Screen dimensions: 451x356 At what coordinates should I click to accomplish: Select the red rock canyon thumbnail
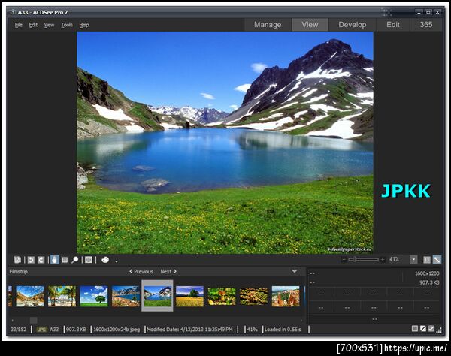286,296
